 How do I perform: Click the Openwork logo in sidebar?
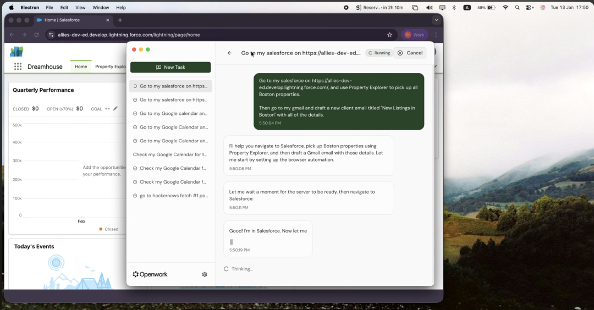click(x=150, y=274)
